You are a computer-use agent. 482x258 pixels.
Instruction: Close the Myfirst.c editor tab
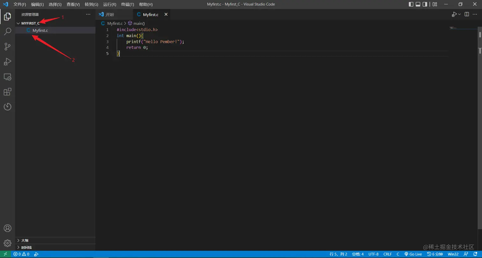[x=166, y=15]
